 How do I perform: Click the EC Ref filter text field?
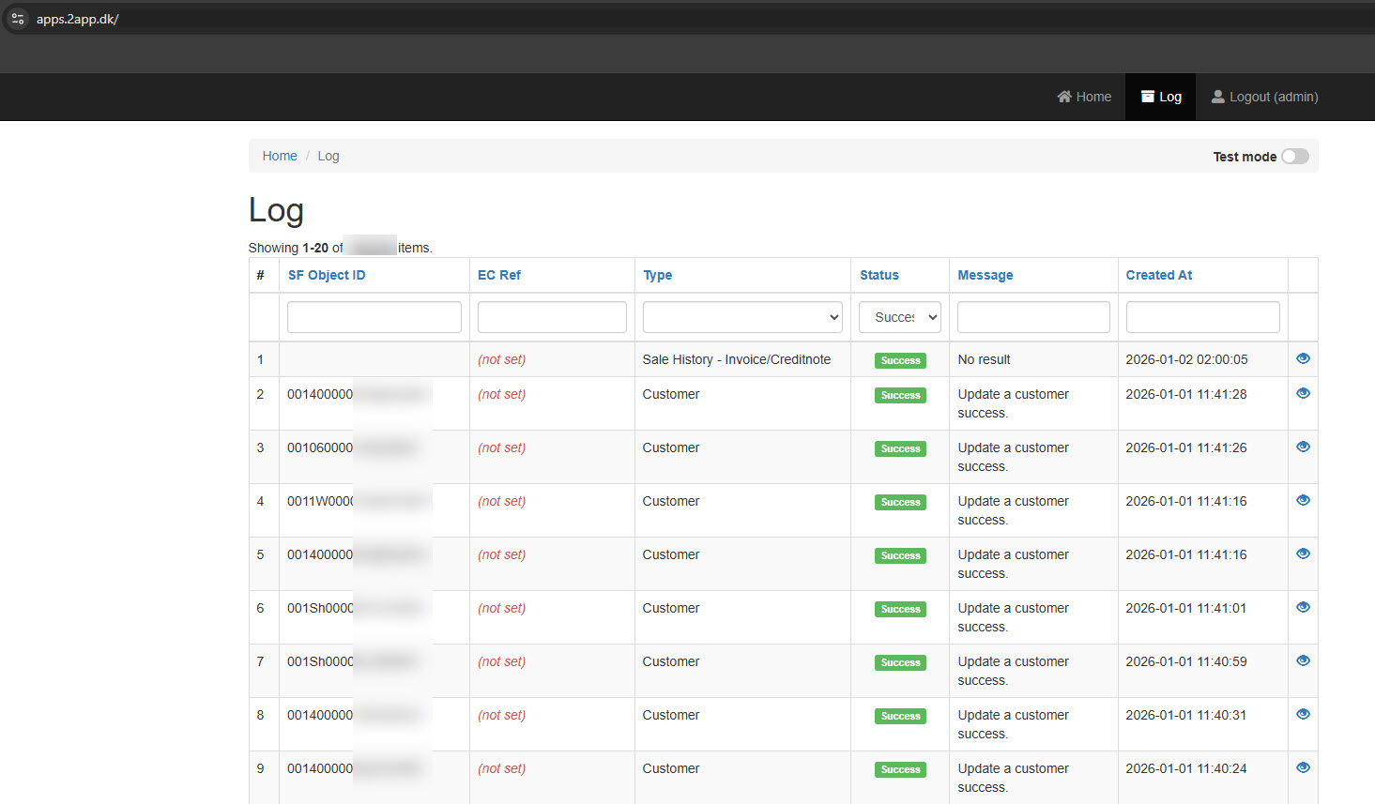[552, 317]
